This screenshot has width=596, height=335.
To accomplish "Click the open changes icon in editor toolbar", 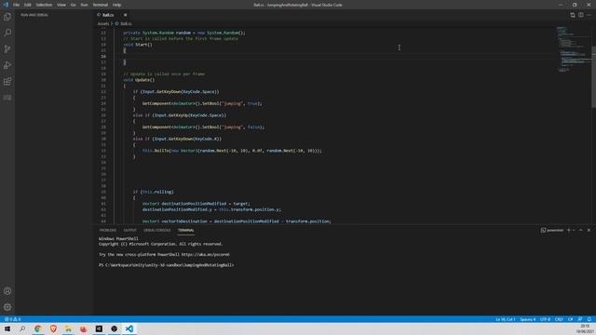I will tap(573, 15).
